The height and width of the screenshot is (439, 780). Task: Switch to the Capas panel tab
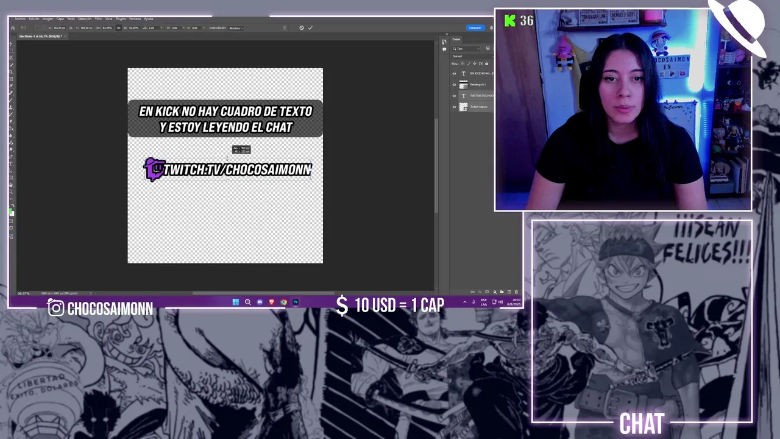click(456, 39)
